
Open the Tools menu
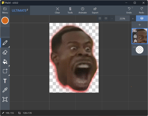coord(70,11)
